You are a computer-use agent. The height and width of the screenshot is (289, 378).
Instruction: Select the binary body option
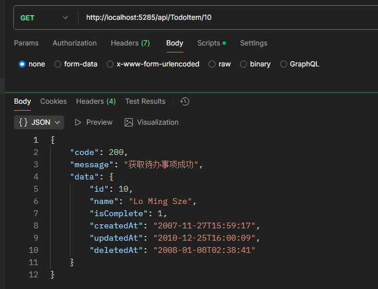[243, 64]
